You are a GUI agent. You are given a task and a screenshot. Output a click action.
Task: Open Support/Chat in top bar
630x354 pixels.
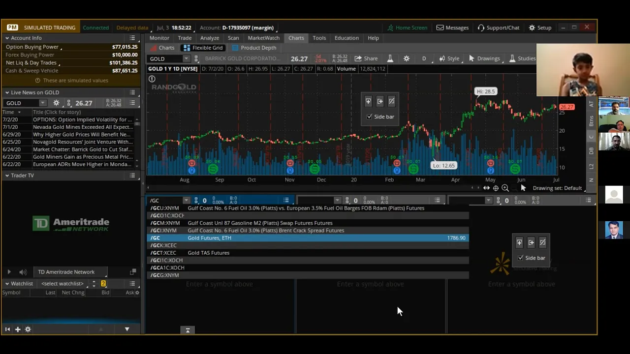498,28
